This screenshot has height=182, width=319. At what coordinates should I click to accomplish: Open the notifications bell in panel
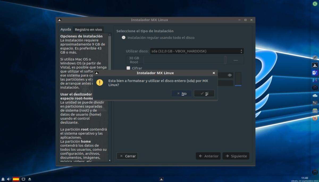click(3, 179)
